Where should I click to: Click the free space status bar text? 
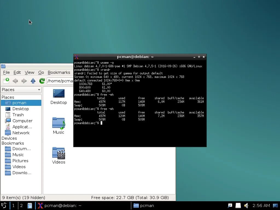coord(130,198)
